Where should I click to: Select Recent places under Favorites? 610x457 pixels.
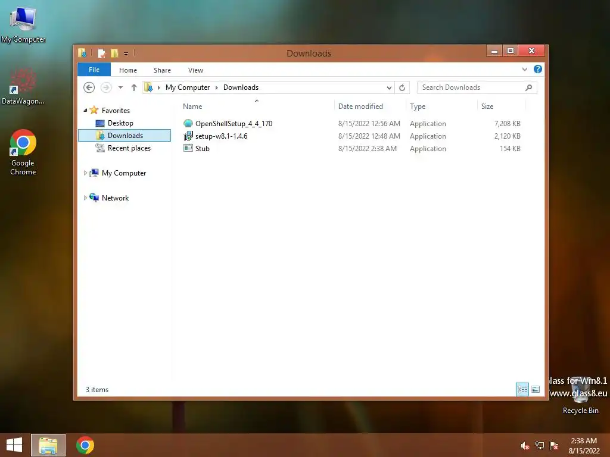(x=129, y=148)
